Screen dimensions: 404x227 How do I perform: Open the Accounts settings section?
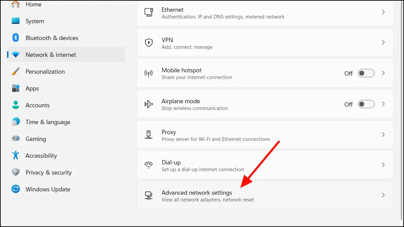[37, 105]
